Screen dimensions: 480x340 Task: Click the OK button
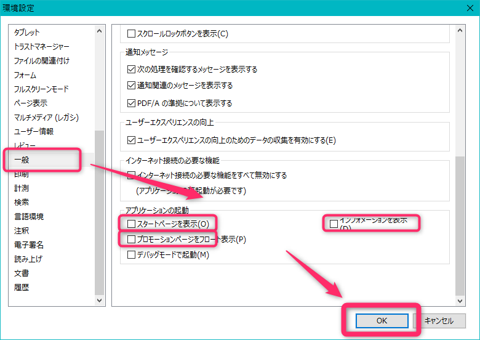[382, 320]
